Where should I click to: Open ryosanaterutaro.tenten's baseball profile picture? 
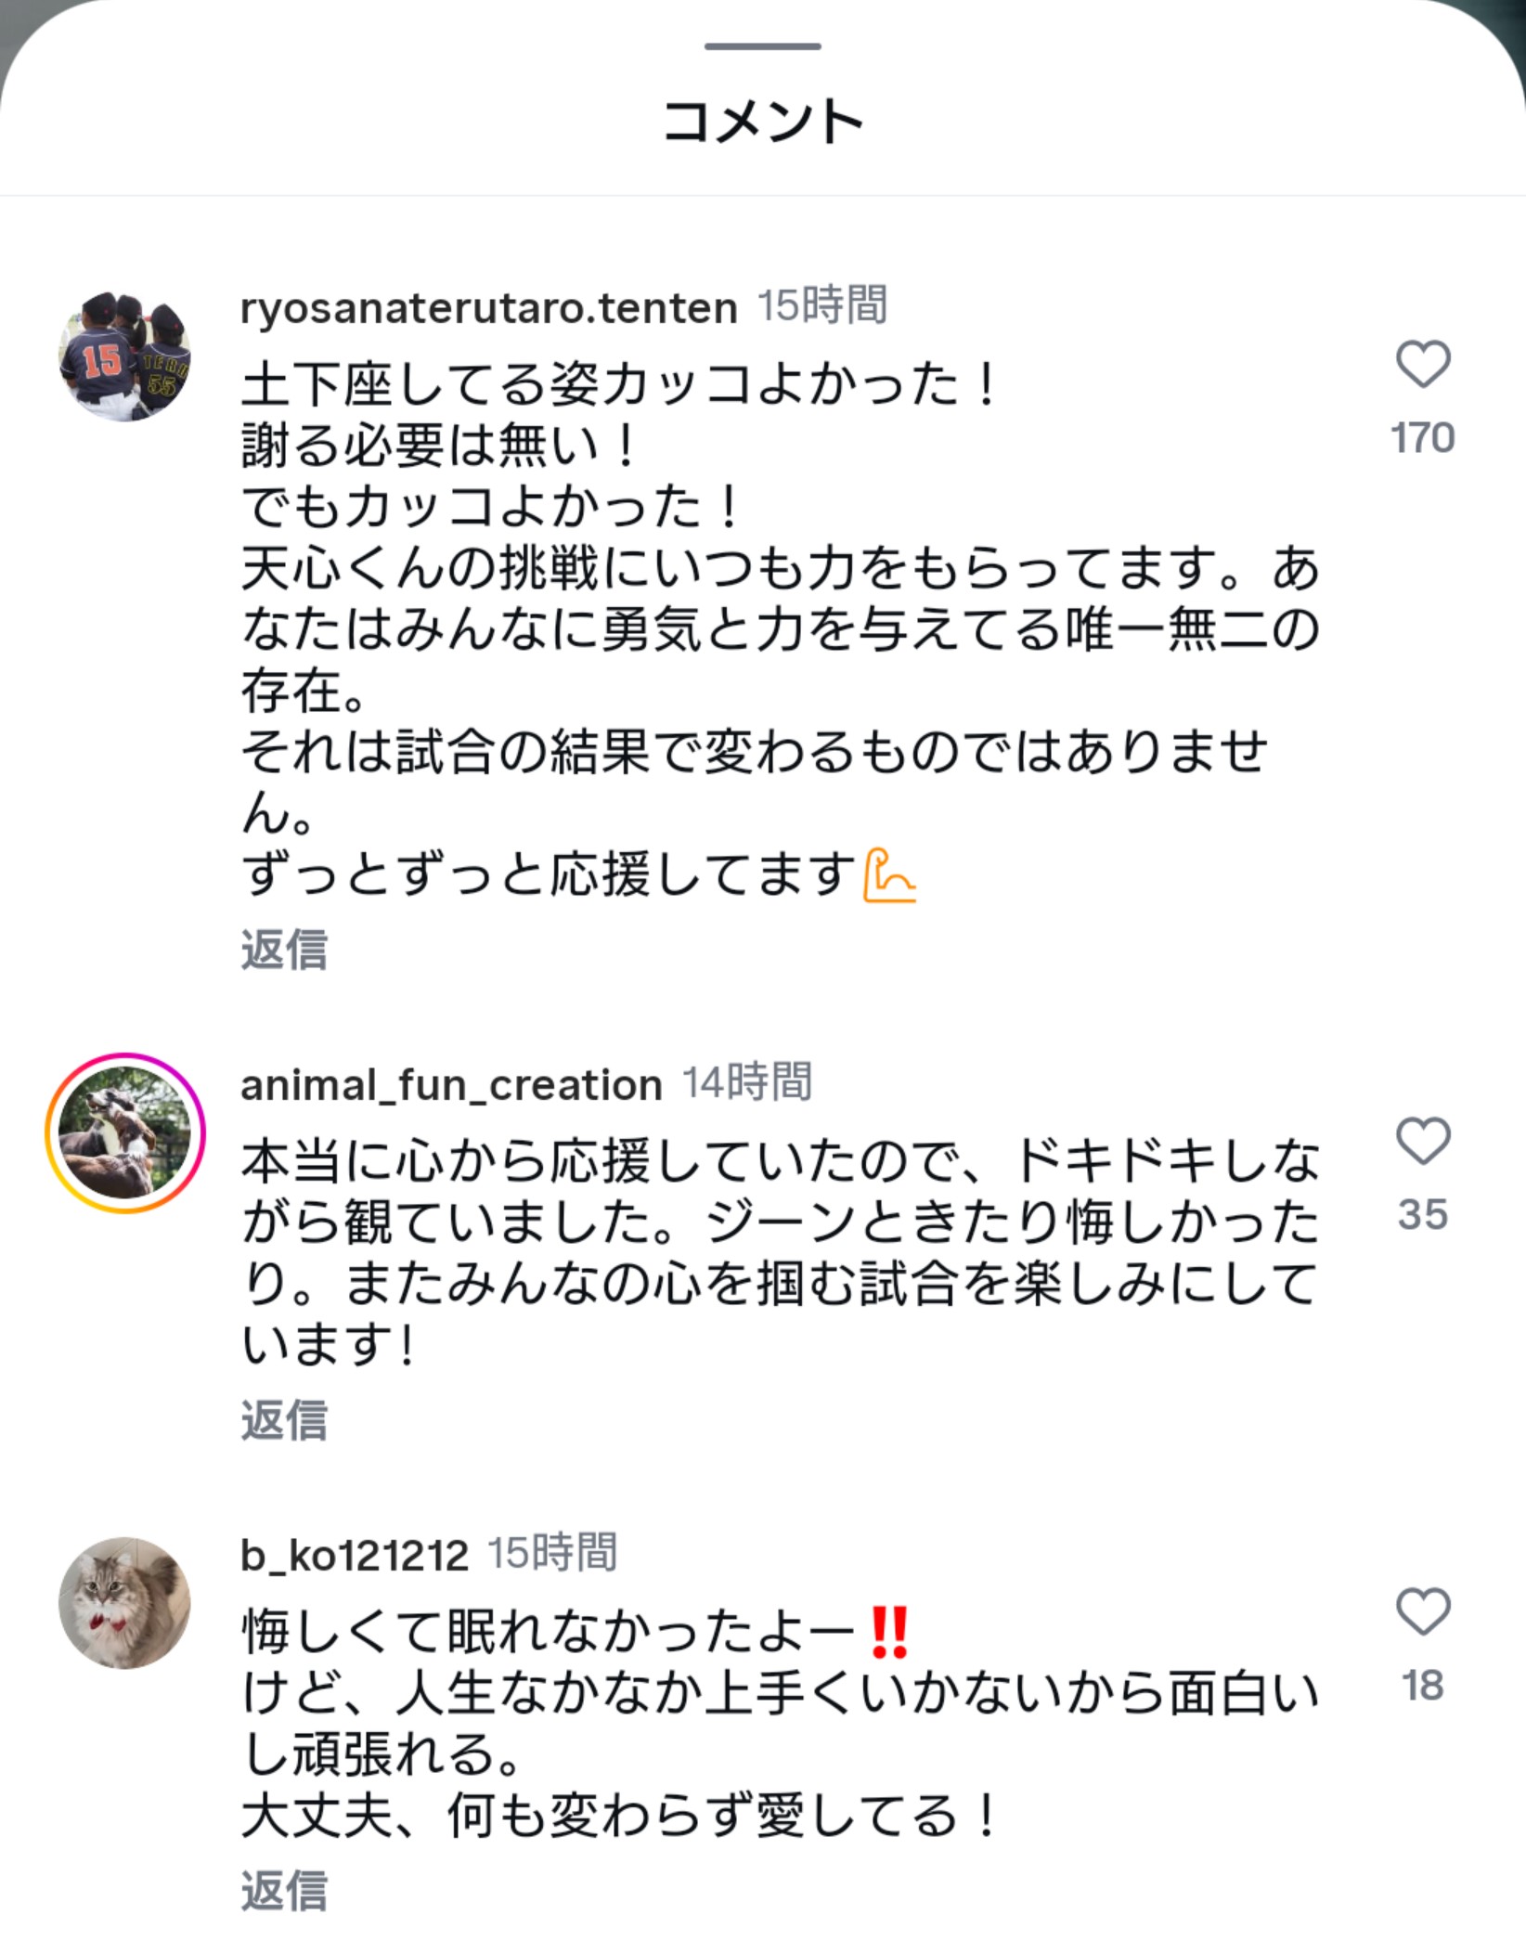pos(125,356)
